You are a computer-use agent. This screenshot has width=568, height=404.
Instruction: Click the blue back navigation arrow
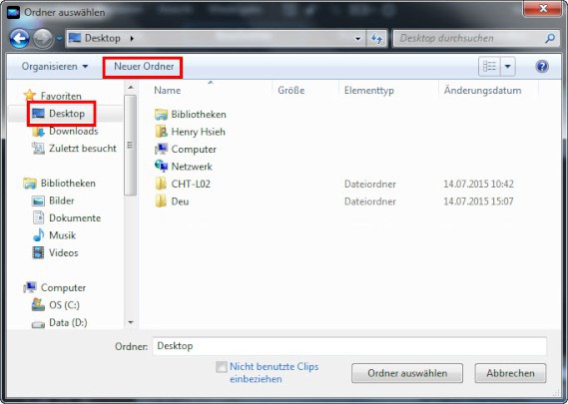pyautogui.click(x=19, y=38)
